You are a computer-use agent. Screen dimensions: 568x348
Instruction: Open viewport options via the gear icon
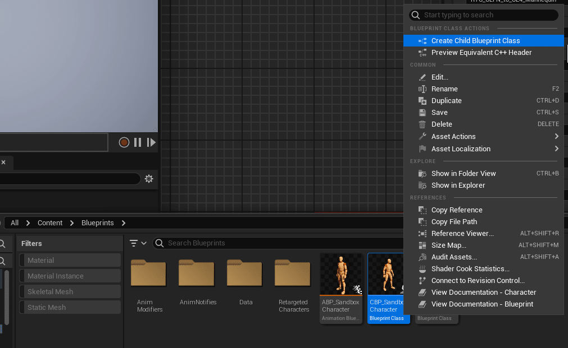pos(149,178)
